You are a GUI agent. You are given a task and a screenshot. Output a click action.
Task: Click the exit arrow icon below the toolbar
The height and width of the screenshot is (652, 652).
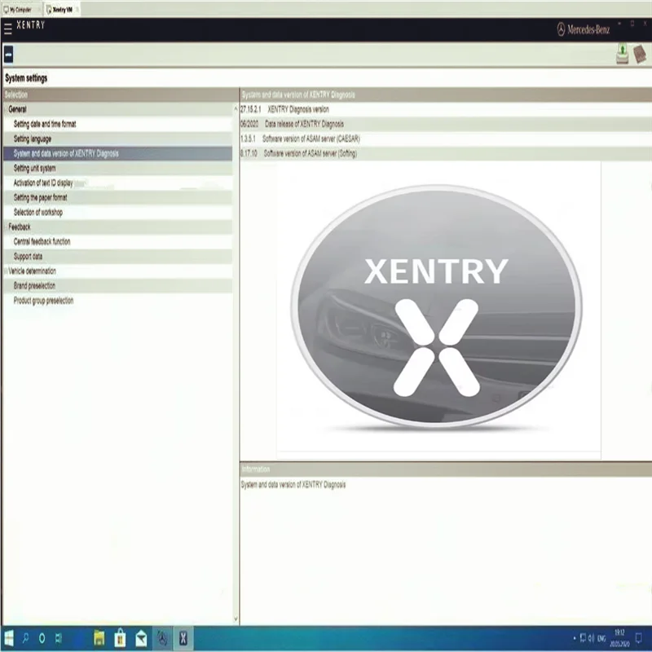(9, 55)
